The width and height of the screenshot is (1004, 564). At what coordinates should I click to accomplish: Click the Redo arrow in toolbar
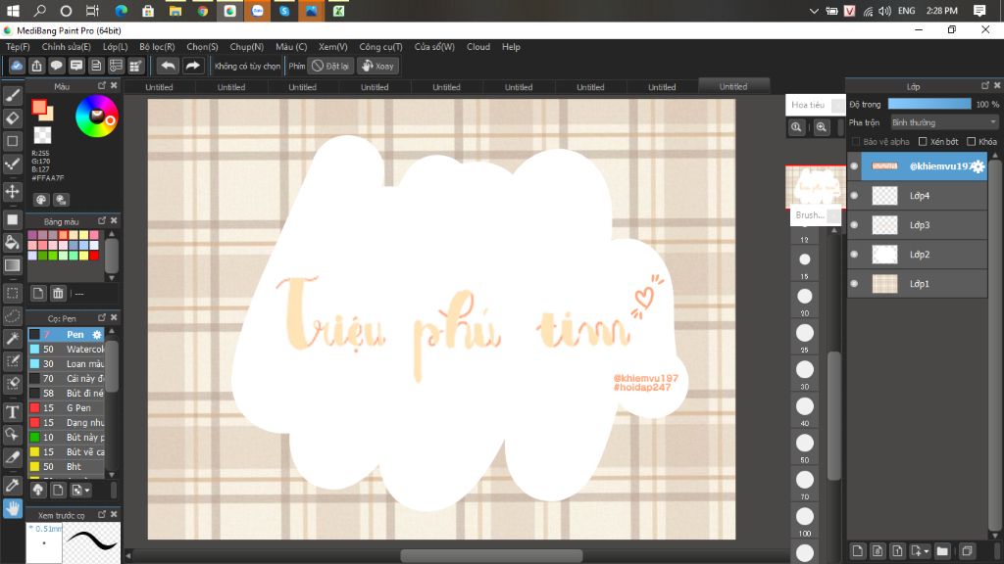[193, 66]
